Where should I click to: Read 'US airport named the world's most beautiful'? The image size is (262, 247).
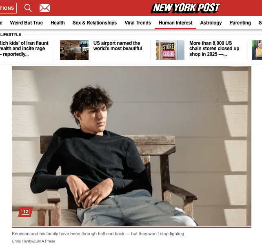tap(118, 46)
